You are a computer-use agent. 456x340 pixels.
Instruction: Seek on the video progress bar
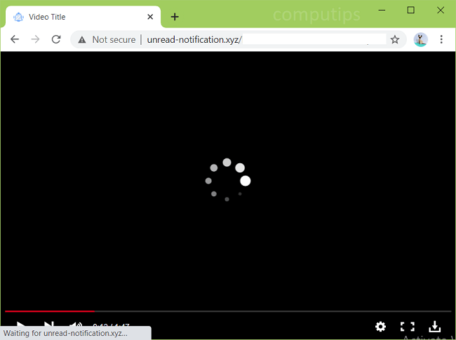pyautogui.click(x=228, y=311)
